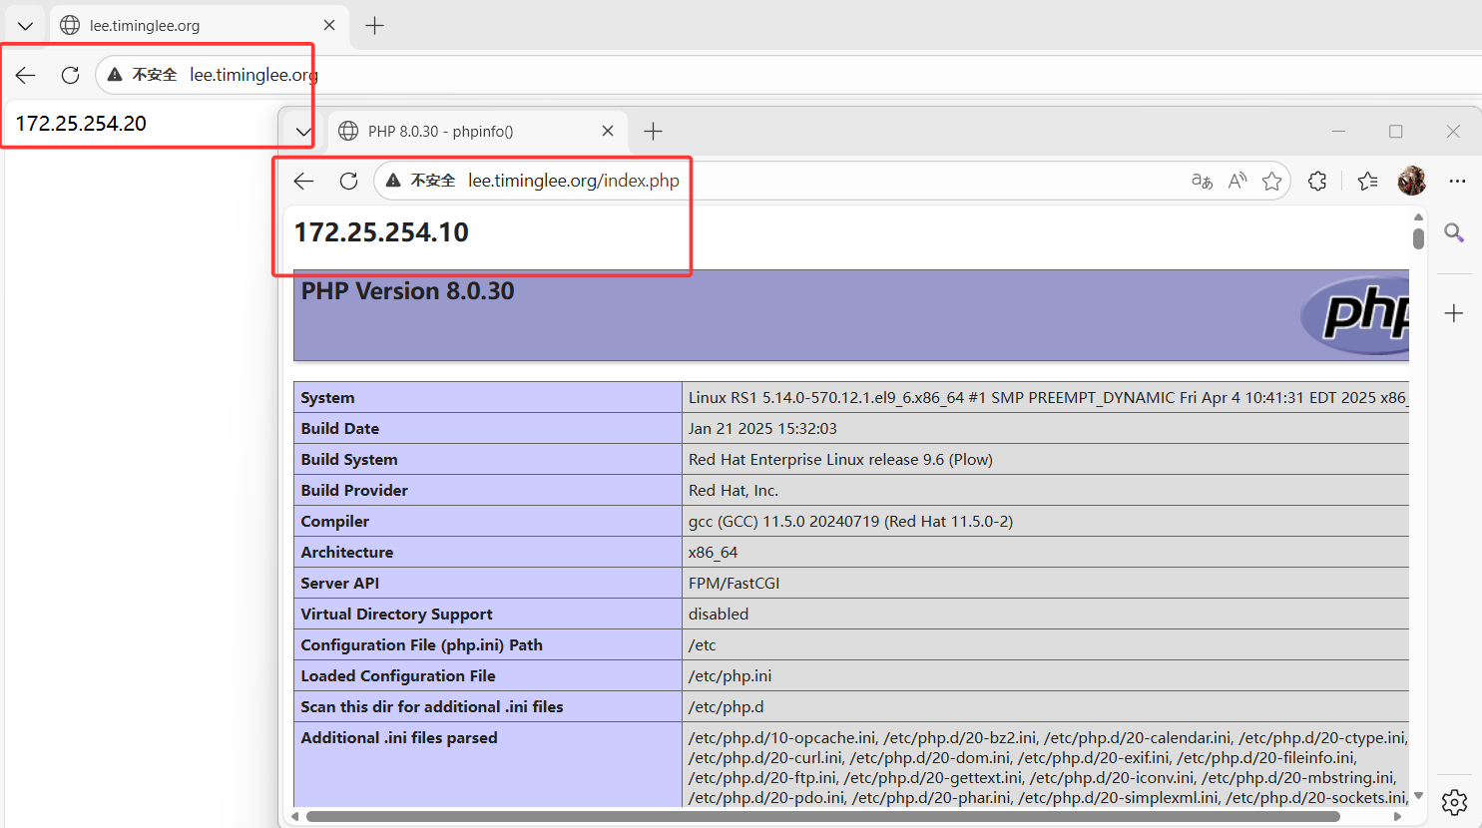Activate the Read aloud icon
Viewport: 1482px width, 828px height.
[x=1237, y=181]
